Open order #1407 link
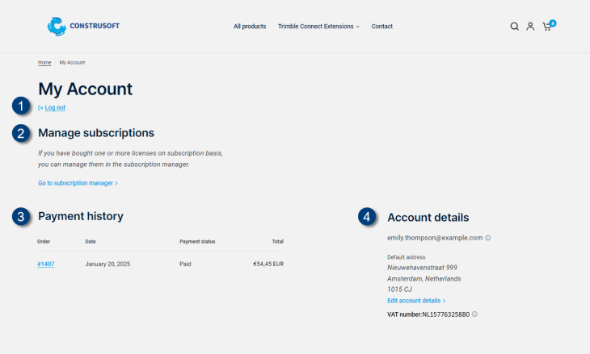 click(45, 264)
